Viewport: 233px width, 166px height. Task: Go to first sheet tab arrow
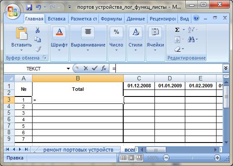7,149
